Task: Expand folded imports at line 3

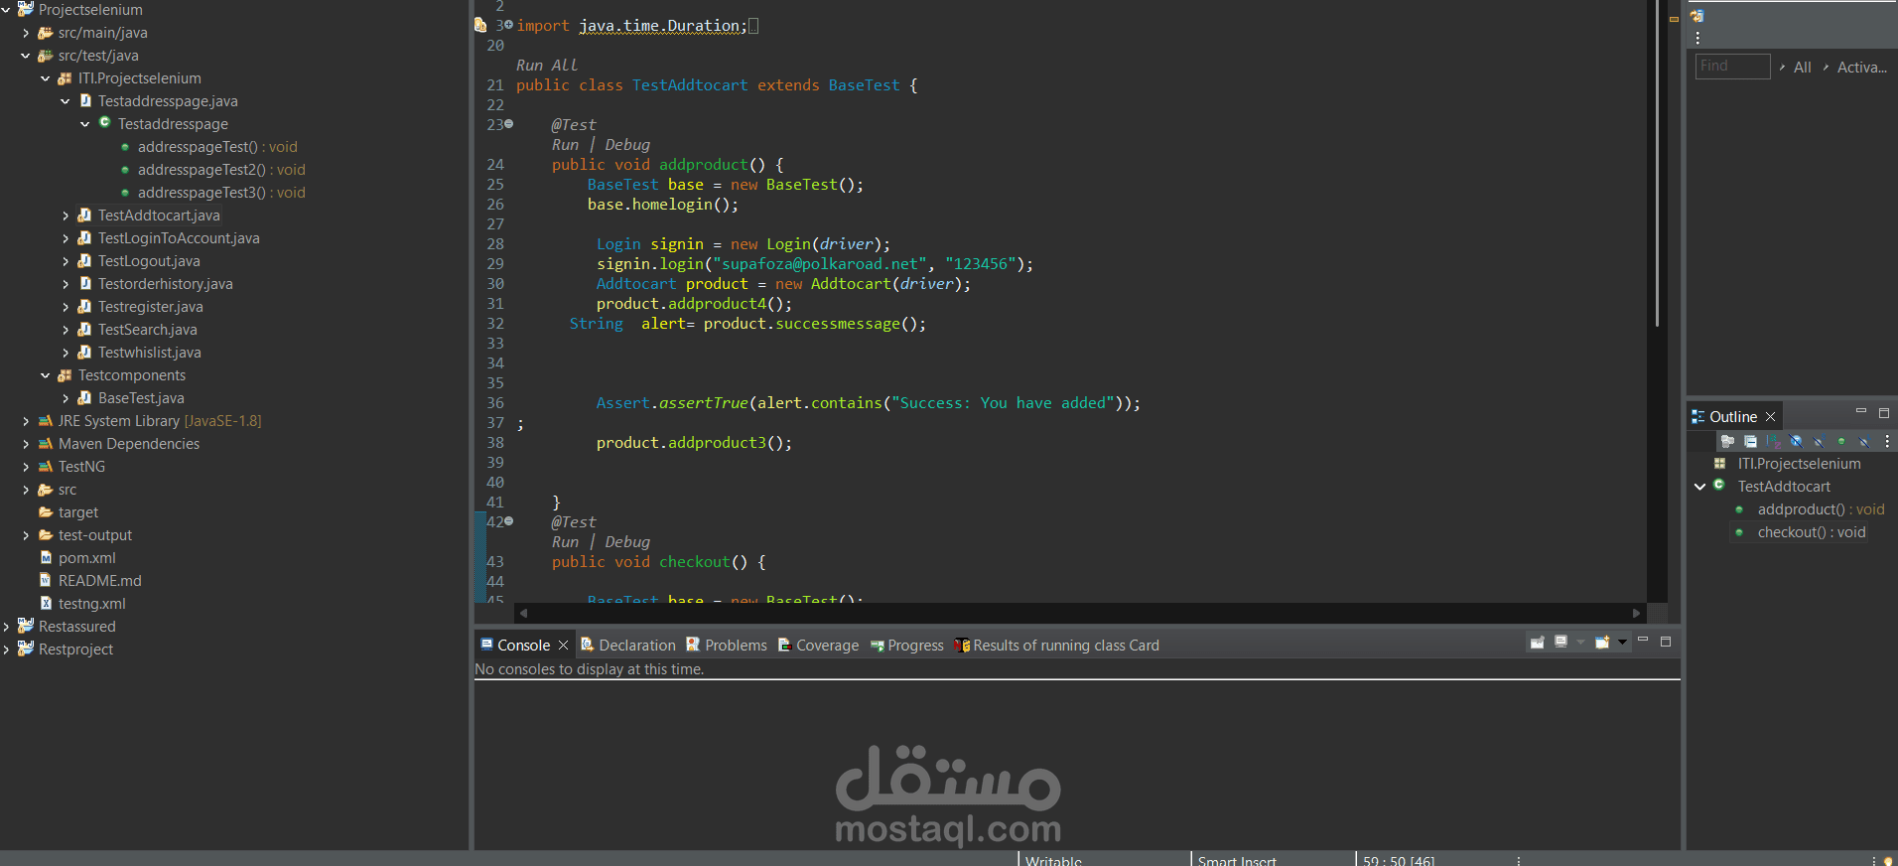Action: click(509, 25)
